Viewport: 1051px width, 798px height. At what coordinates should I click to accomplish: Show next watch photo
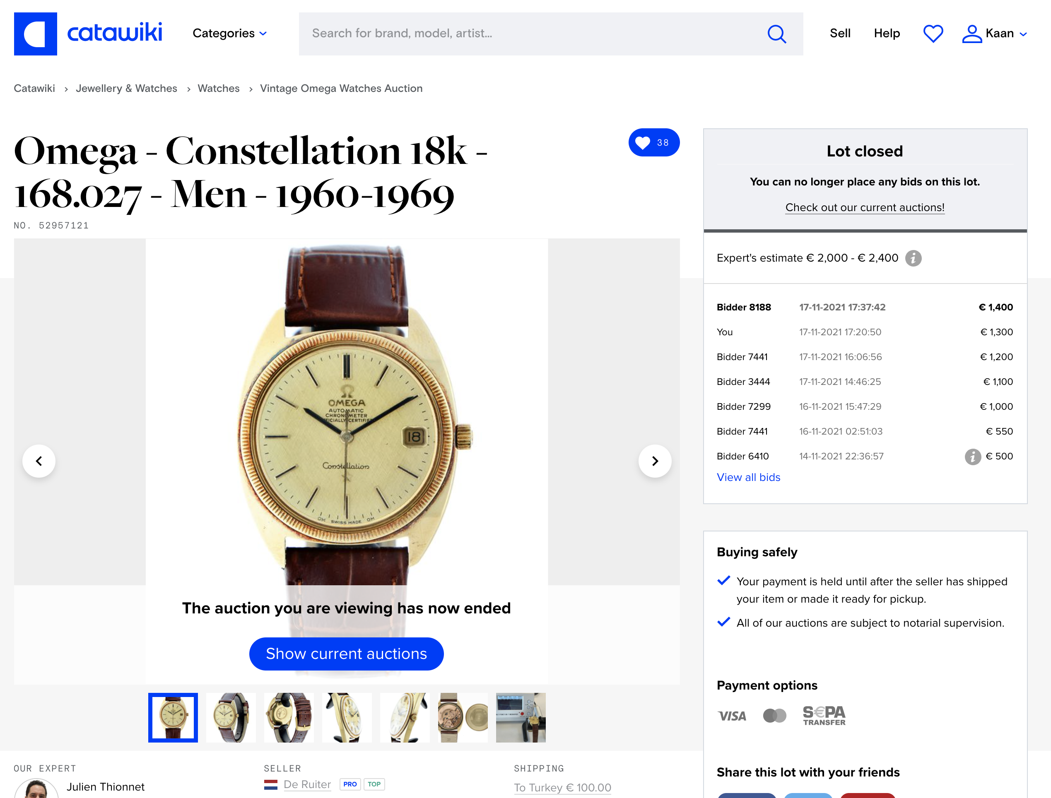(x=655, y=461)
